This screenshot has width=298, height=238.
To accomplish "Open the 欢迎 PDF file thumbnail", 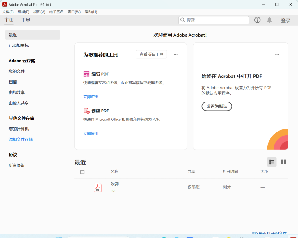I will (97, 187).
